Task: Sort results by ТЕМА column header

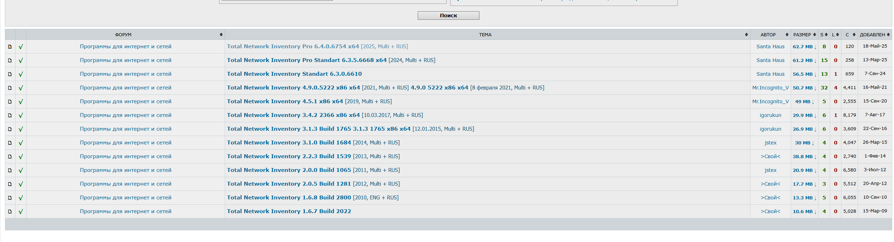Action: pos(487,35)
